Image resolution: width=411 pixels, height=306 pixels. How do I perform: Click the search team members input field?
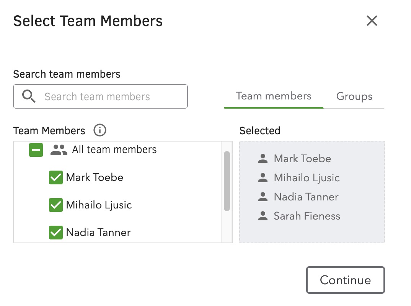click(x=107, y=96)
